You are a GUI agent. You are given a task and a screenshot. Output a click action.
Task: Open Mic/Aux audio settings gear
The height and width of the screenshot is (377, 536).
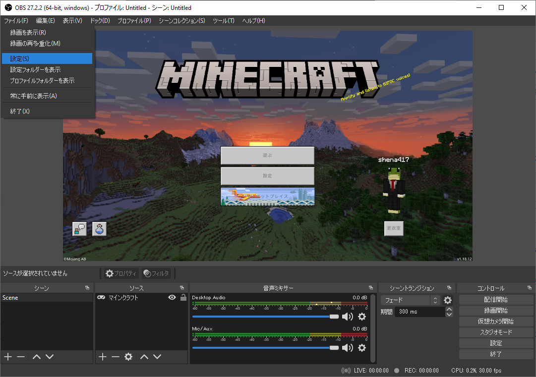362,348
